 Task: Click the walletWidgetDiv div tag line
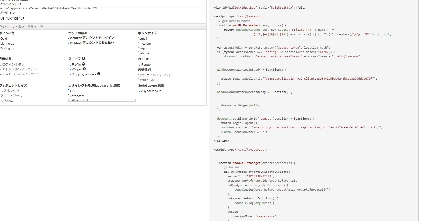[x=260, y=7]
